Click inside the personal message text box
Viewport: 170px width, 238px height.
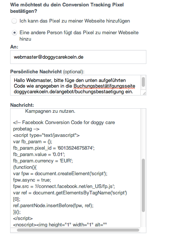(x=75, y=85)
